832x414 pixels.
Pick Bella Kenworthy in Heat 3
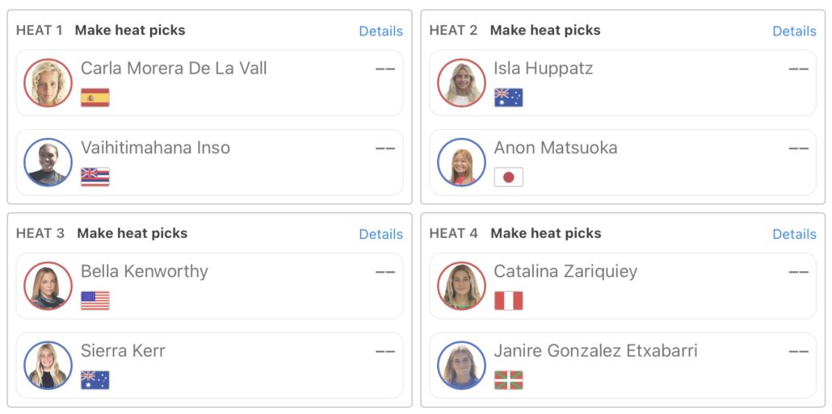[x=145, y=272]
